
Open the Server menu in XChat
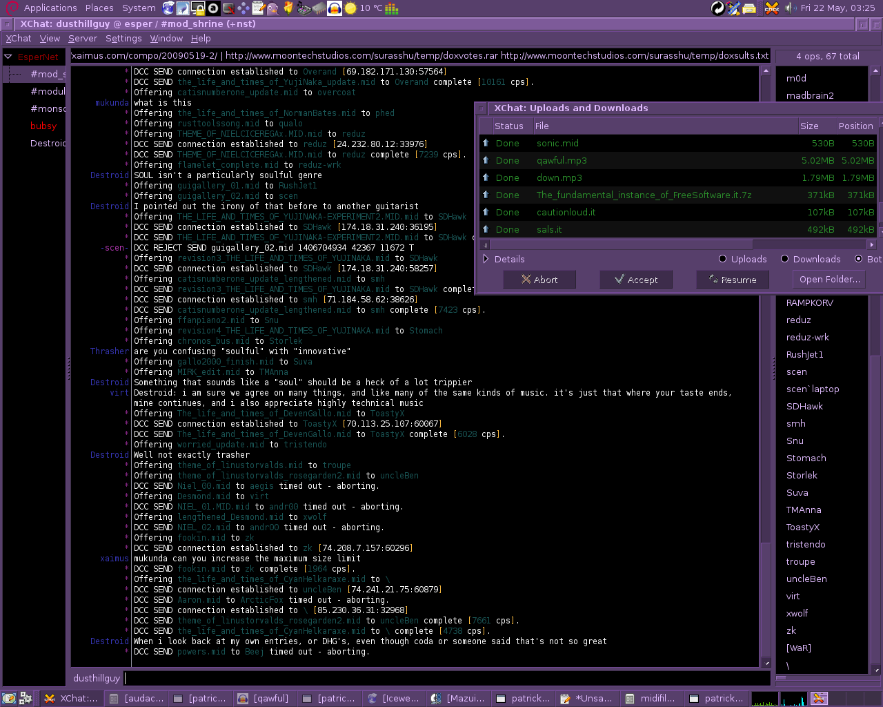click(x=82, y=39)
